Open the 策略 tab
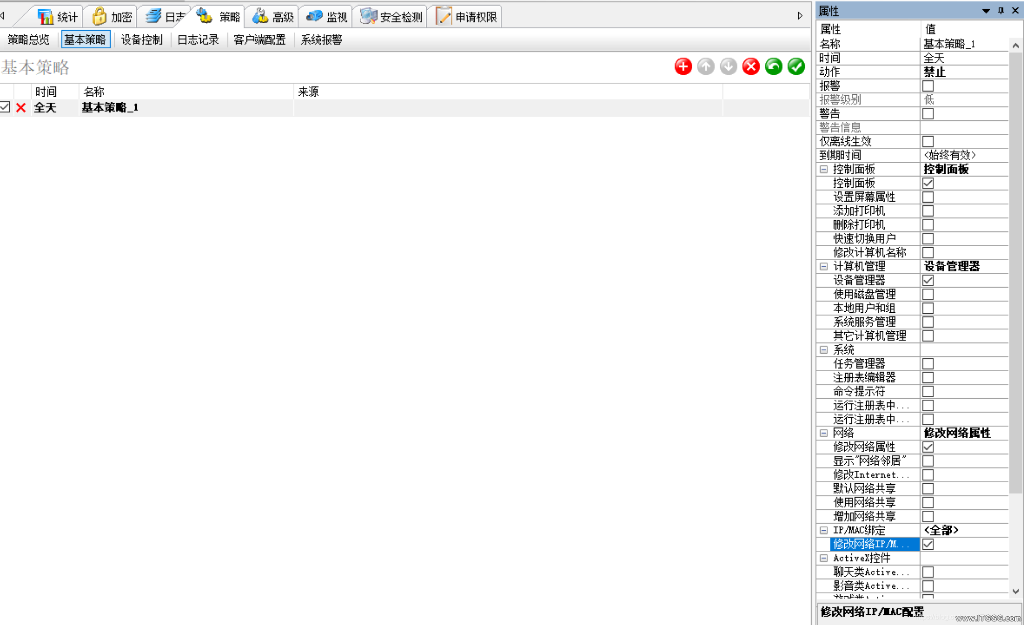The height and width of the screenshot is (625, 1024). point(219,17)
